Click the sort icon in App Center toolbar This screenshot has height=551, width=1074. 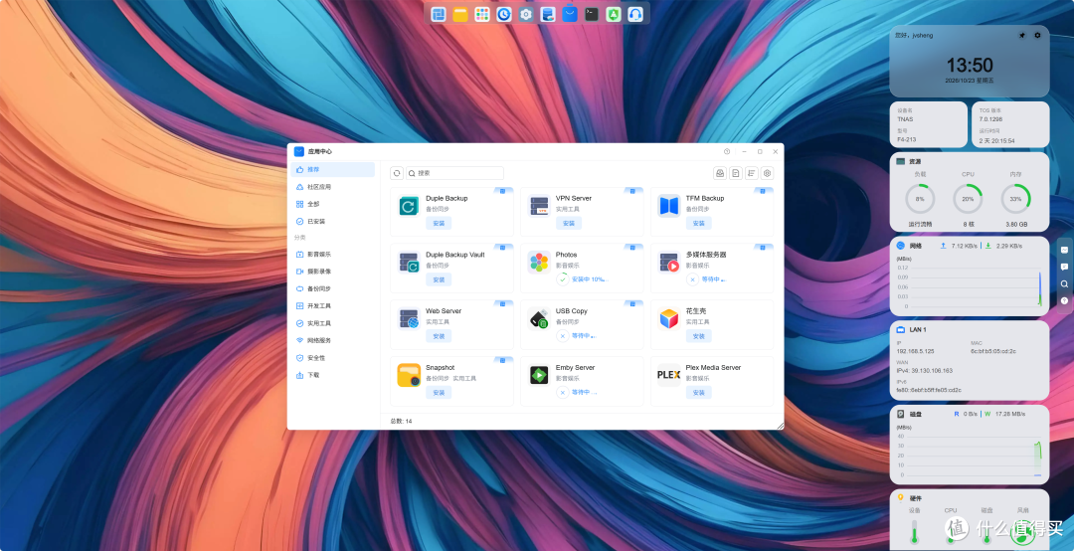(x=752, y=173)
